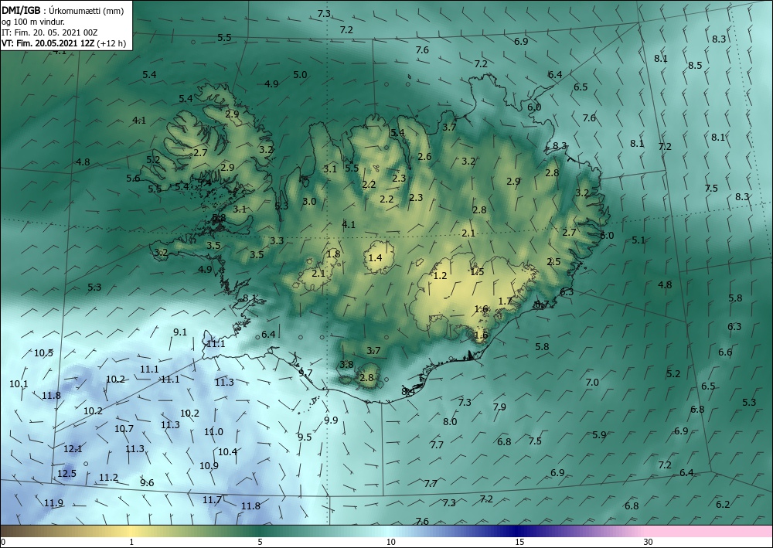Screen dimensions: 773x548
Task: Click the value 3.3 on the map
Action: 277,240
